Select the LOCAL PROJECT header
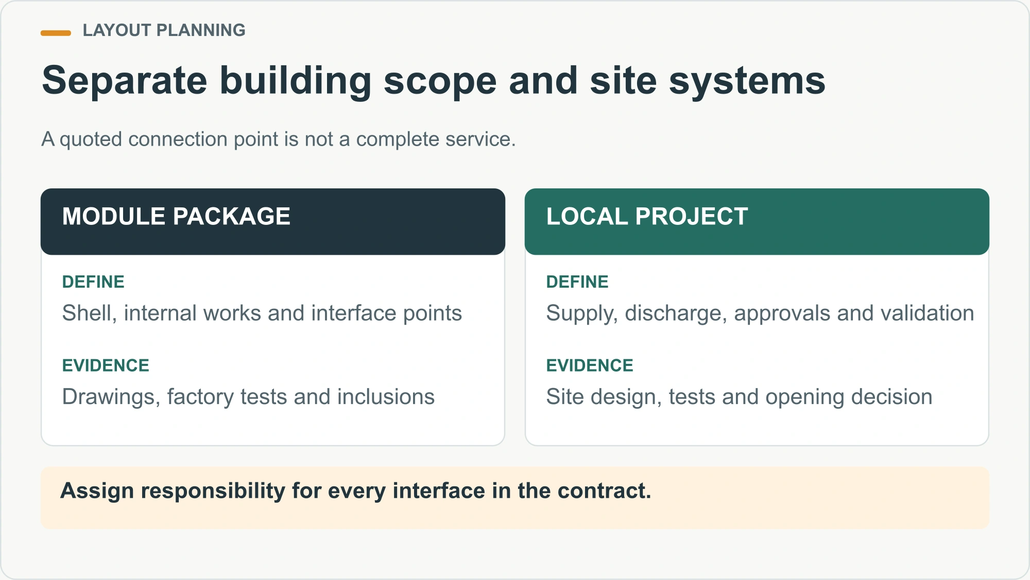The height and width of the screenshot is (580, 1030). (x=757, y=221)
